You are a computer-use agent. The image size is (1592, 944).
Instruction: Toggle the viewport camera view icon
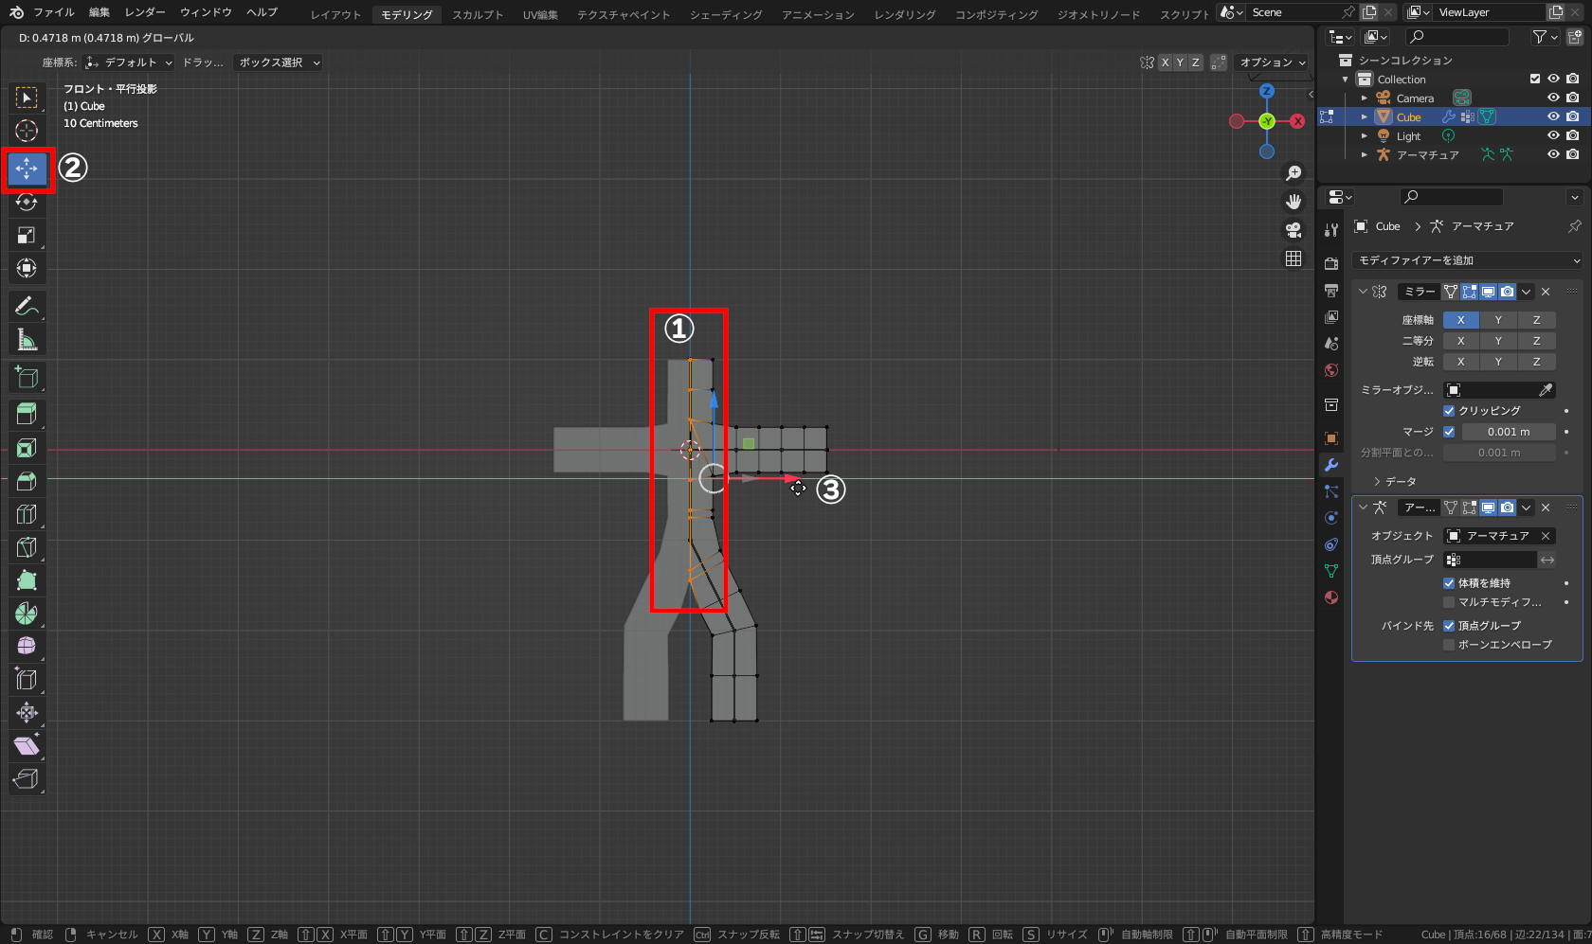[x=1293, y=230]
